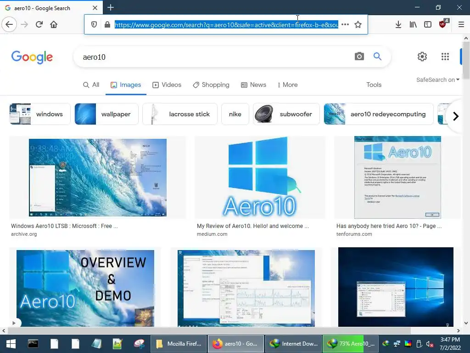Filter images by windows chip
The height and width of the screenshot is (353, 470).
tap(40, 114)
